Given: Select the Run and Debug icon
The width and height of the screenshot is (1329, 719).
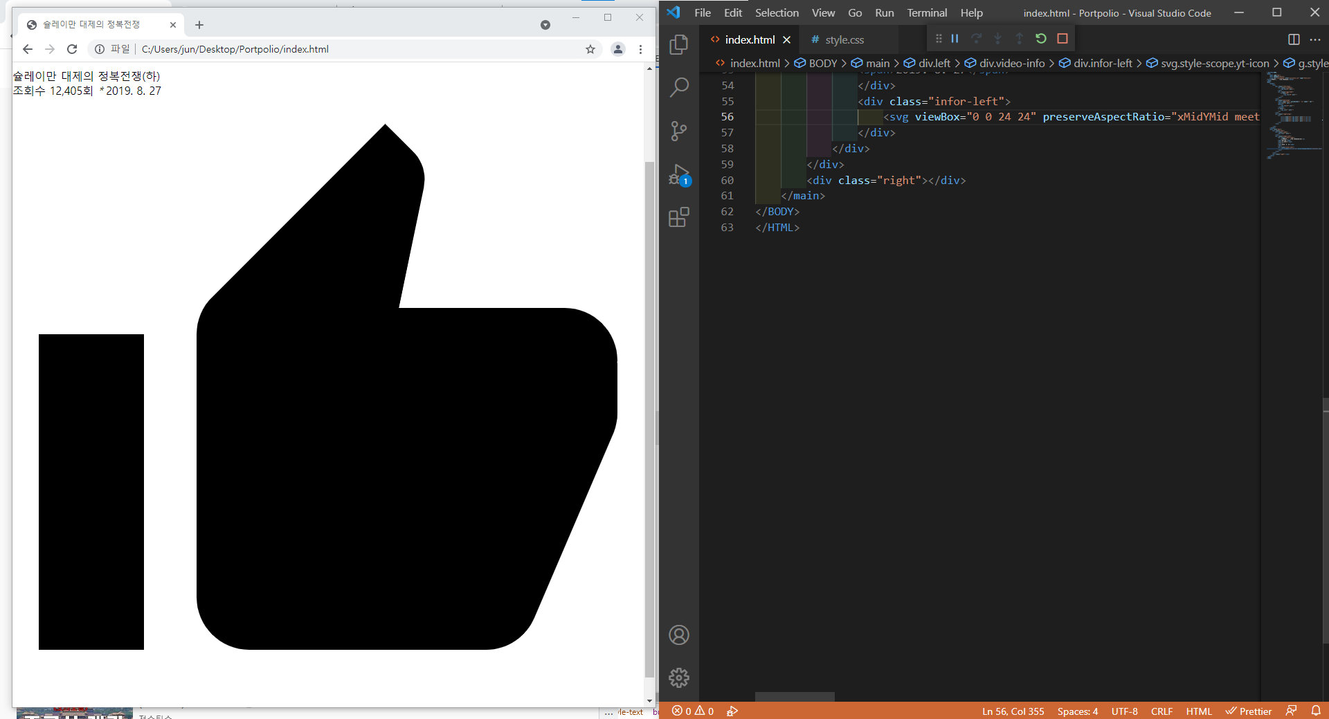Looking at the screenshot, I should [x=679, y=174].
